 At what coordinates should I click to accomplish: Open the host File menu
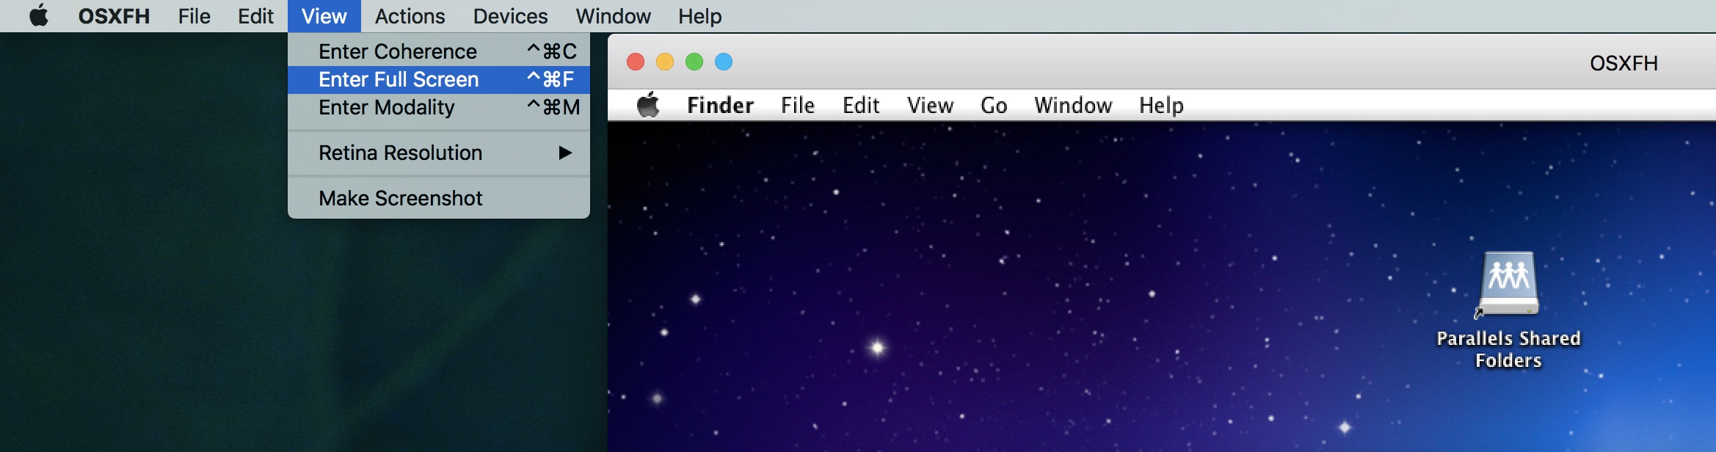pyautogui.click(x=194, y=16)
